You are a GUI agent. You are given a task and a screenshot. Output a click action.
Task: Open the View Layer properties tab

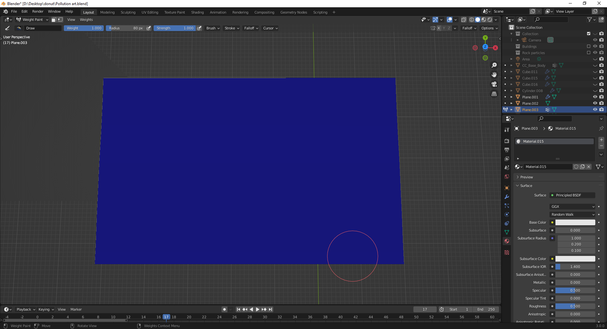click(x=507, y=158)
